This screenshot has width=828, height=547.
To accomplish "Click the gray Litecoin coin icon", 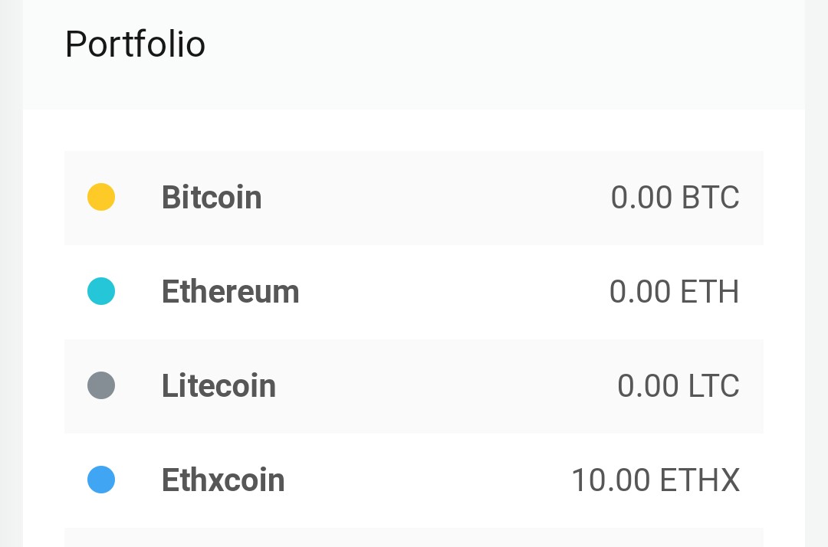I will tap(101, 385).
